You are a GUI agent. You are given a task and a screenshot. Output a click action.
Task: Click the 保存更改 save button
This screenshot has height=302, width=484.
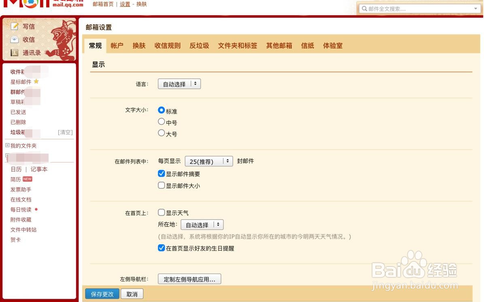[102, 294]
